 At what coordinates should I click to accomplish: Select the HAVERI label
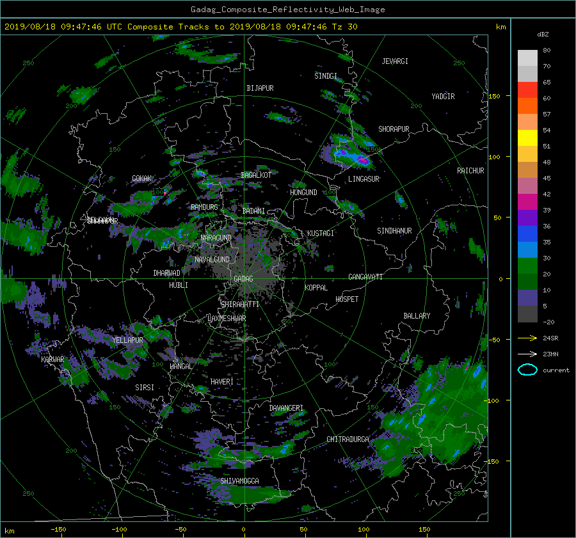coord(222,382)
